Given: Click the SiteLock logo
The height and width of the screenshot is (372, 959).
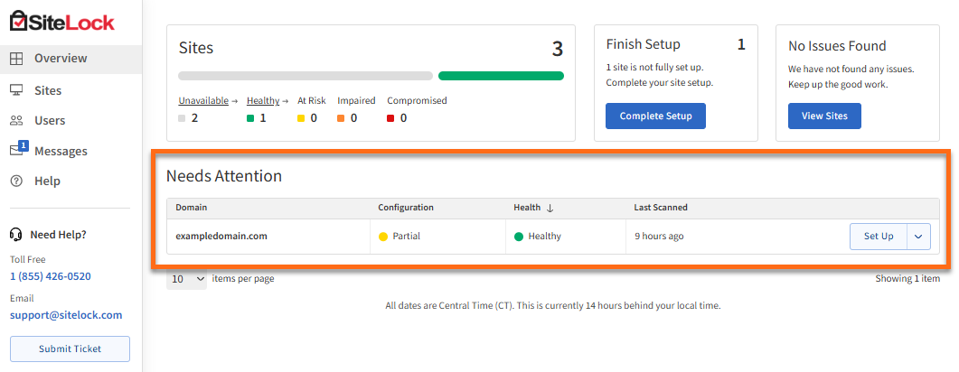Looking at the screenshot, I should (x=61, y=23).
